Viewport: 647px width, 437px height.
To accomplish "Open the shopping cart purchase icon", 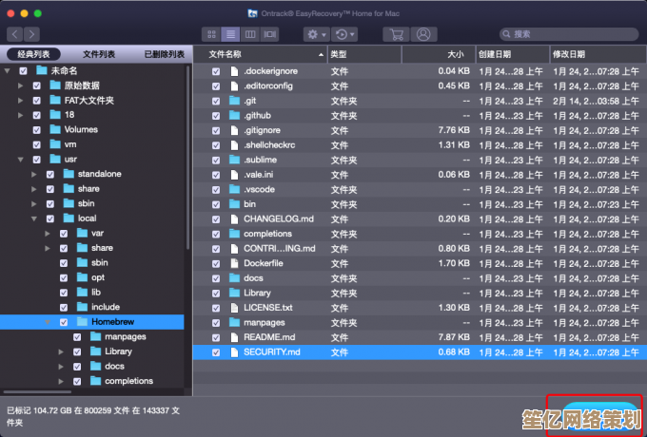I will point(393,34).
